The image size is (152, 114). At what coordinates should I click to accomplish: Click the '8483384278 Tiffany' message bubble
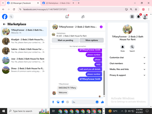point(67,88)
